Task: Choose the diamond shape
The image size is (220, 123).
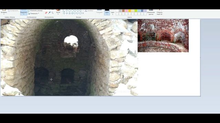Action: [x=67, y=11]
